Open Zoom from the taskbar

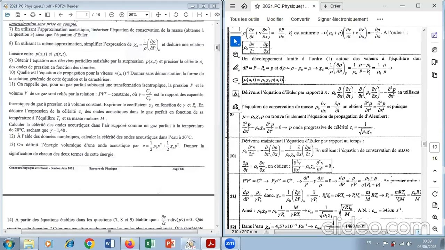(x=230, y=244)
